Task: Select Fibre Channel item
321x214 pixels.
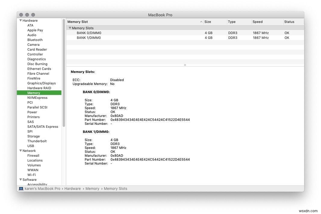Action: click(x=38, y=74)
